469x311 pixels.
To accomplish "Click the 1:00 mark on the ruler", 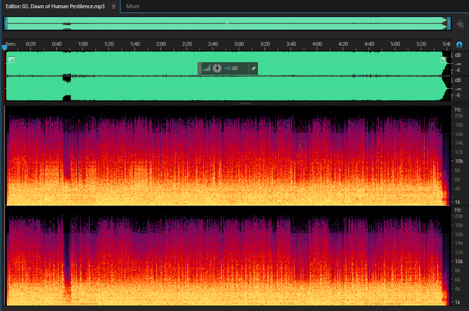I will [83, 44].
